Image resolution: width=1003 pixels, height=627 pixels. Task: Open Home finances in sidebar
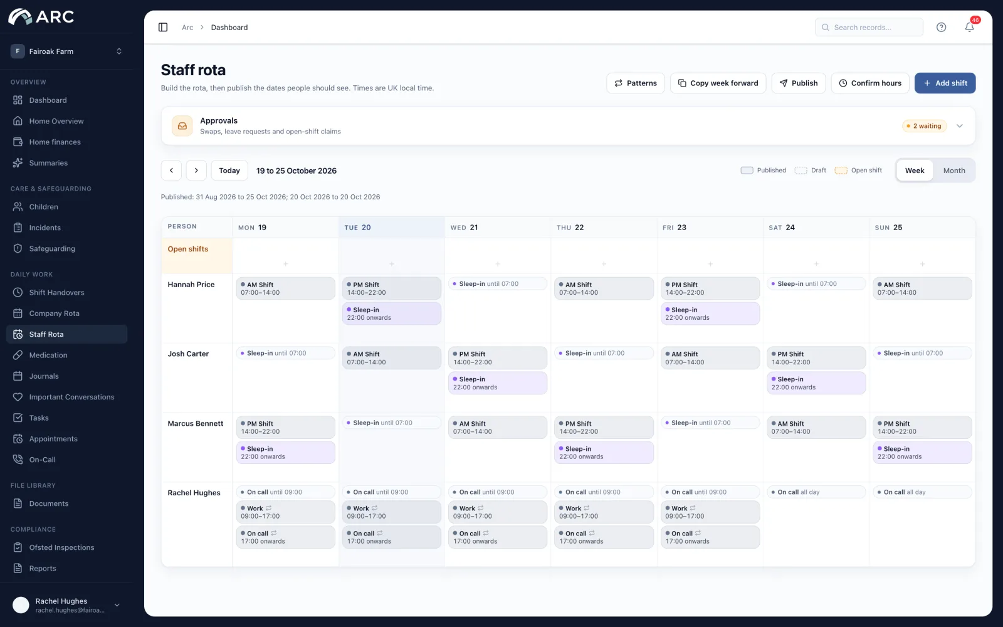pyautogui.click(x=67, y=142)
